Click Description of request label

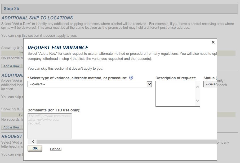(176, 78)
